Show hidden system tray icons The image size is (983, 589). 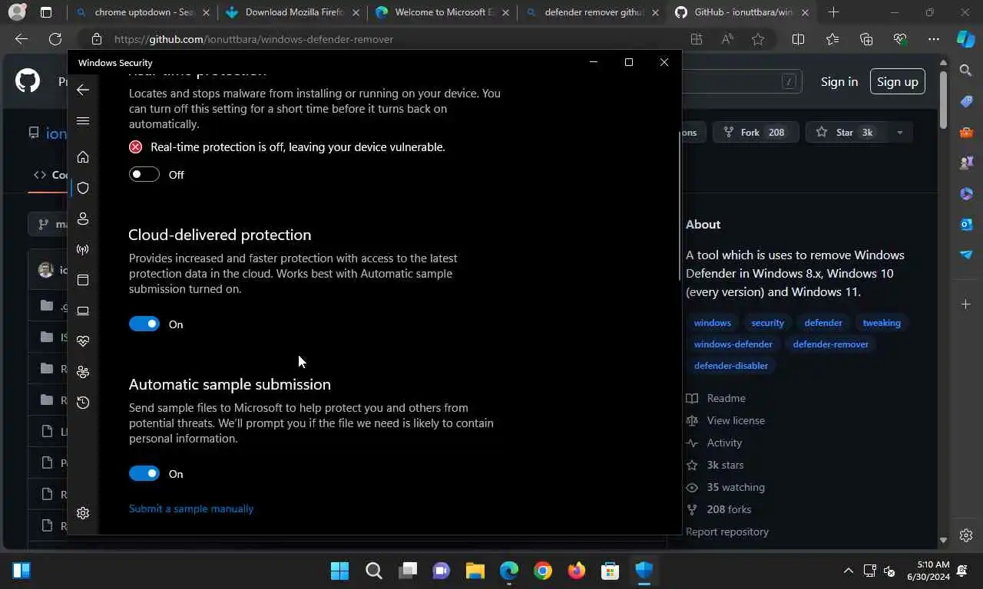click(x=848, y=571)
